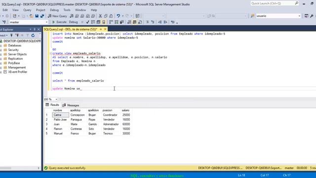Switch to the Messages tab
The height and width of the screenshot is (178, 316).
pos(71,105)
